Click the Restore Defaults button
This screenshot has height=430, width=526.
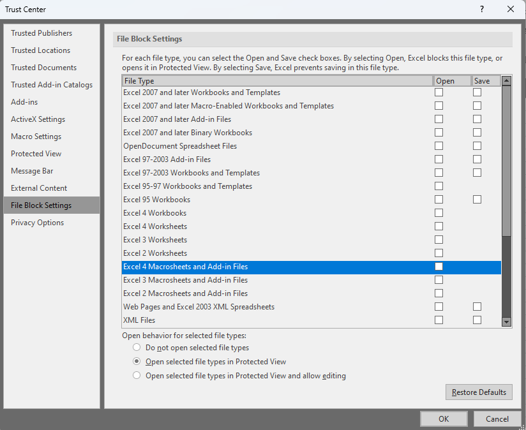click(479, 392)
